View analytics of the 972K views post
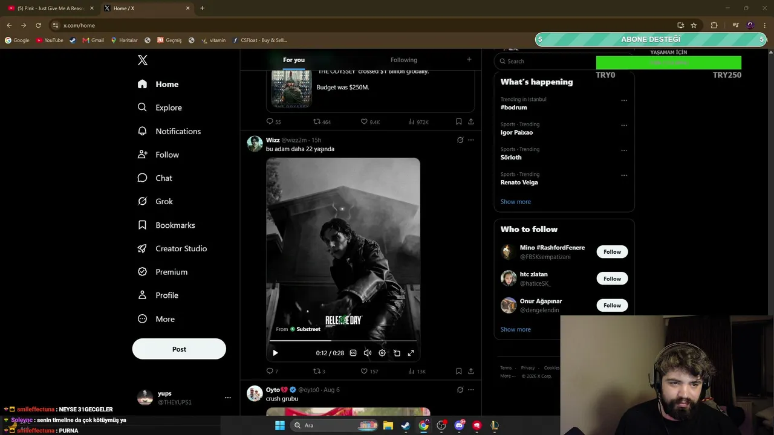 coord(418,121)
